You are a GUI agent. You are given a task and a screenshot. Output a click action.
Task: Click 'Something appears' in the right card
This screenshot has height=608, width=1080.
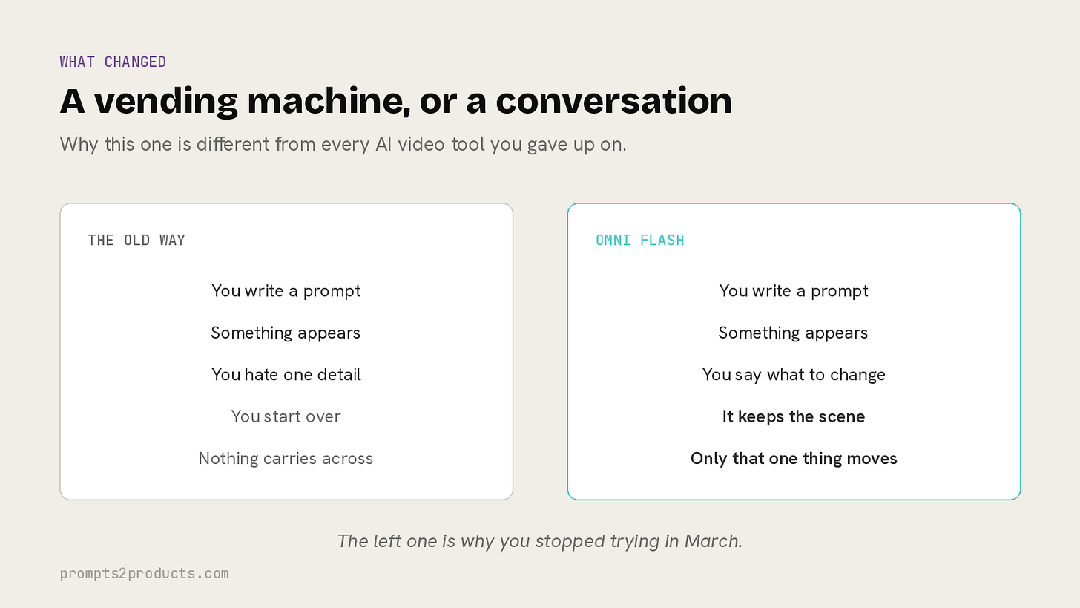pos(793,333)
